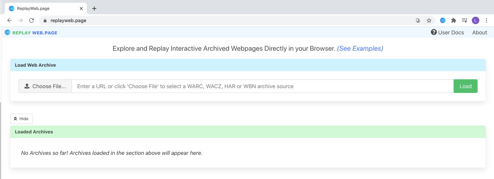This screenshot has height=179, width=494.
Task: Reload the current page
Action: [x=31, y=20]
